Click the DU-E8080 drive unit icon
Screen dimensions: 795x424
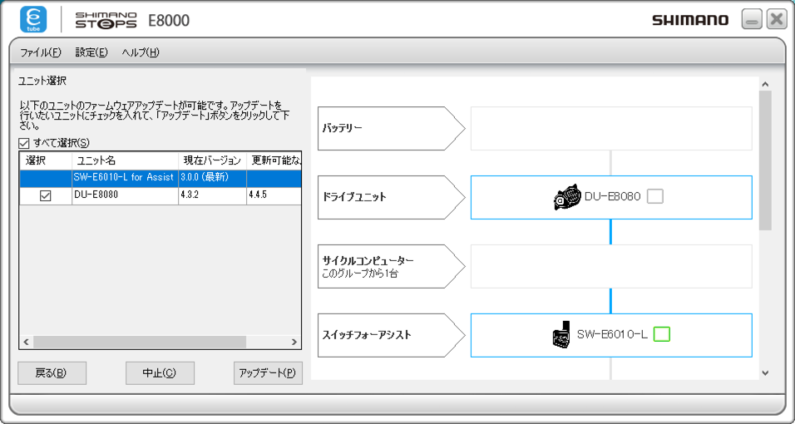point(566,197)
